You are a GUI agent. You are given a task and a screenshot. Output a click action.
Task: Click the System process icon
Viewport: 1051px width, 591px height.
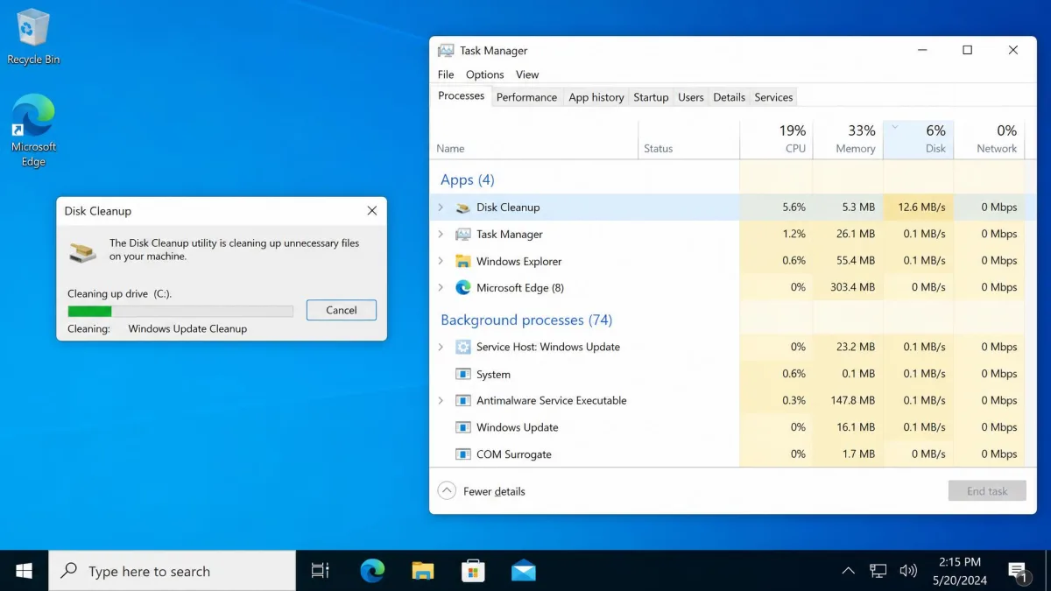pos(463,374)
